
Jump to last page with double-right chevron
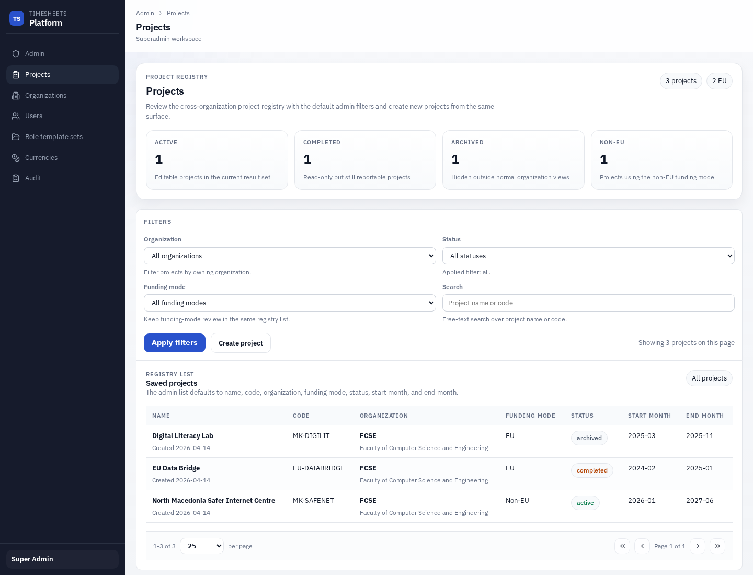[x=717, y=546]
